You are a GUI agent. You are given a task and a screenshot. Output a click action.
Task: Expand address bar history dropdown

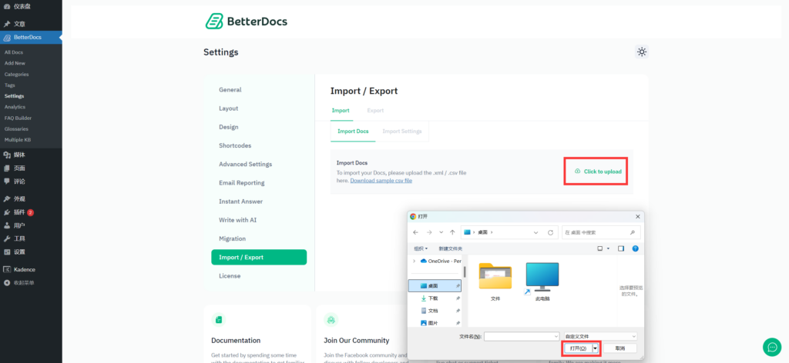(536, 232)
